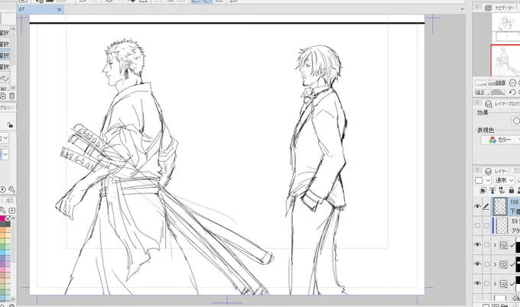Click the pen icon on the selected layer
The height and width of the screenshot is (307, 520).
[486, 207]
